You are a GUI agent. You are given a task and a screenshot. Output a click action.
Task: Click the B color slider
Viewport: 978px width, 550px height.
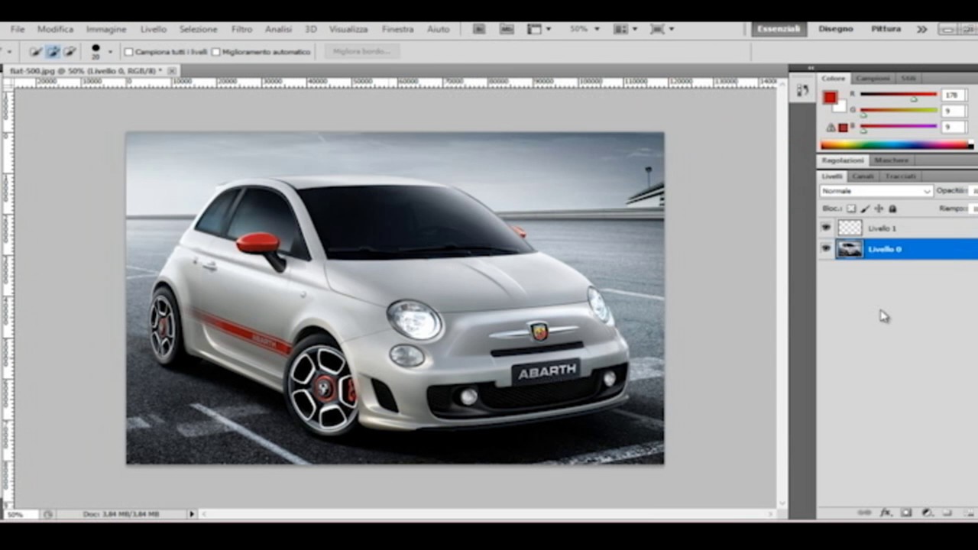click(x=899, y=127)
